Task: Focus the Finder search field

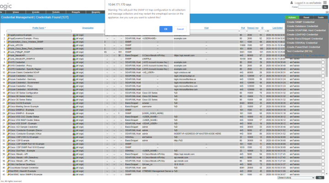Action: [310, 7]
